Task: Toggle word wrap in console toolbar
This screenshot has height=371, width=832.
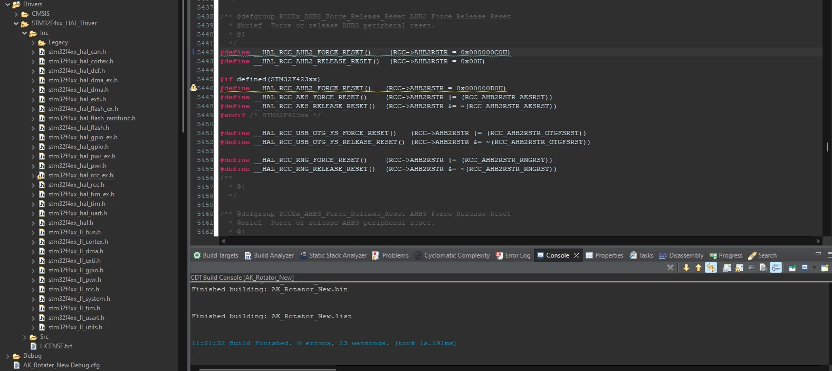Action: [751, 267]
